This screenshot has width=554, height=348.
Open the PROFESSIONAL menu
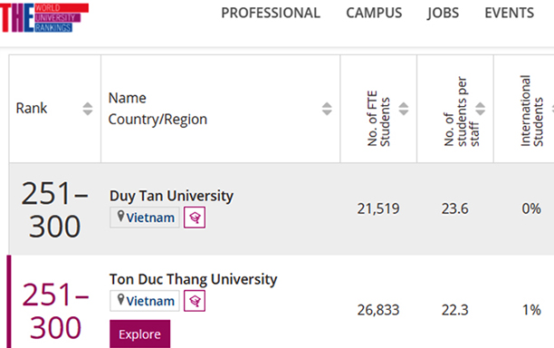tap(271, 13)
